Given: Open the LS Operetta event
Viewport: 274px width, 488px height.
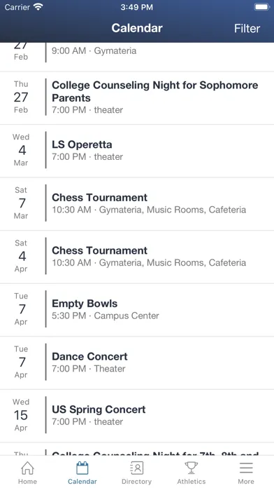Looking at the screenshot, I should [137, 151].
